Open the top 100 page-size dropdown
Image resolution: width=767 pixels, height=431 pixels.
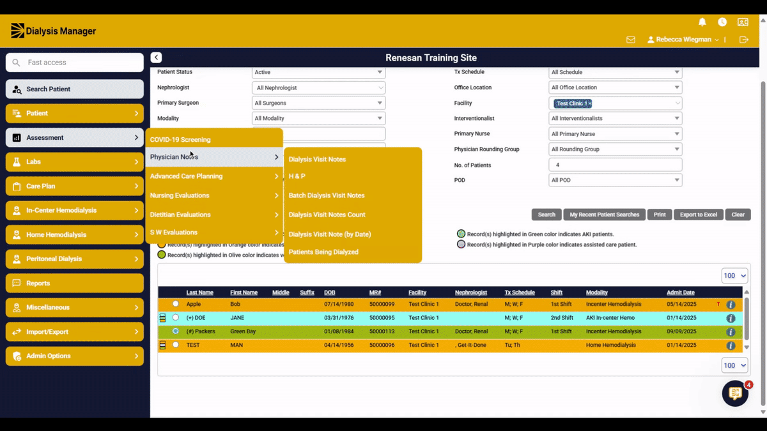(x=734, y=276)
